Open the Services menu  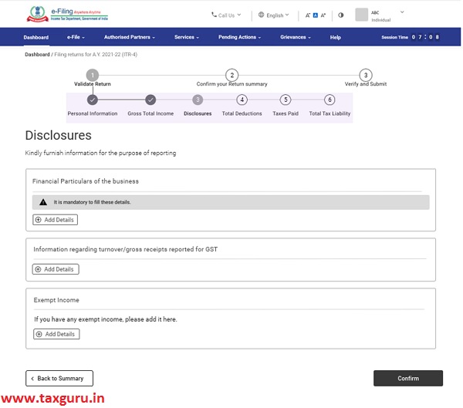(187, 37)
